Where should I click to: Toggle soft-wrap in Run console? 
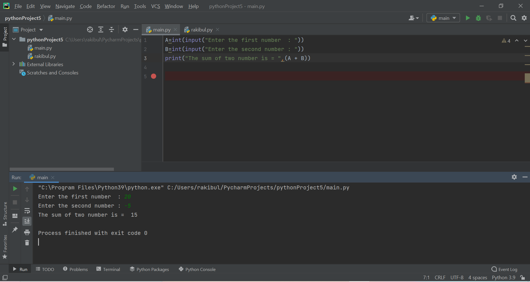point(27,211)
